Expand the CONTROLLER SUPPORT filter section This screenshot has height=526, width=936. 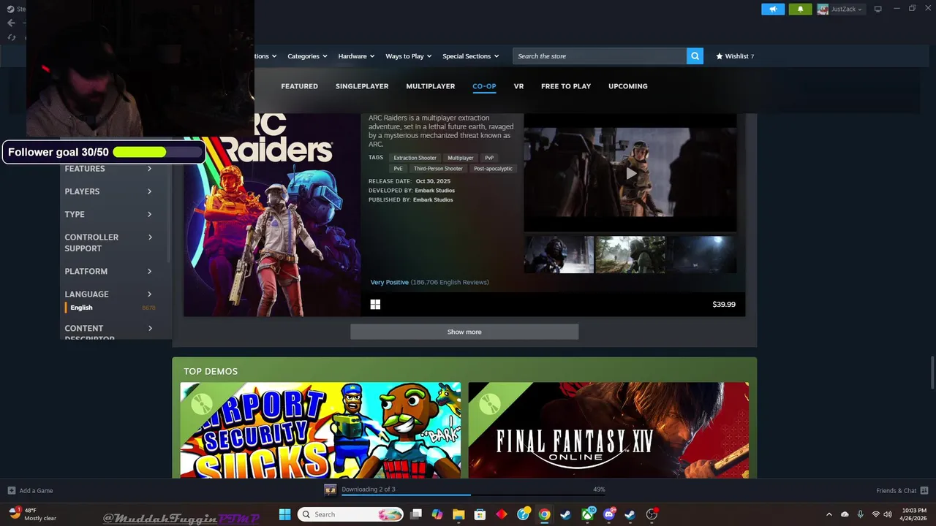pyautogui.click(x=108, y=243)
